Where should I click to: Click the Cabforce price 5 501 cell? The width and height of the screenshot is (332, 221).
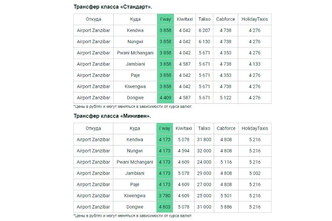click(x=226, y=195)
